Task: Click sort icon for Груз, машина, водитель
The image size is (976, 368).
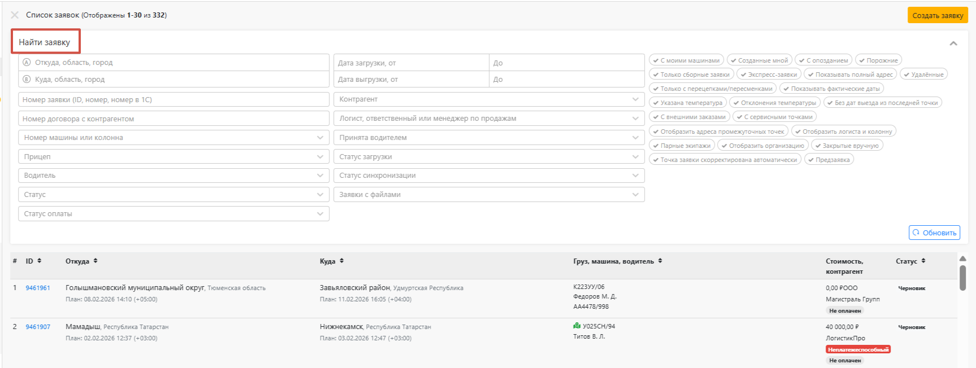Action: tap(660, 261)
